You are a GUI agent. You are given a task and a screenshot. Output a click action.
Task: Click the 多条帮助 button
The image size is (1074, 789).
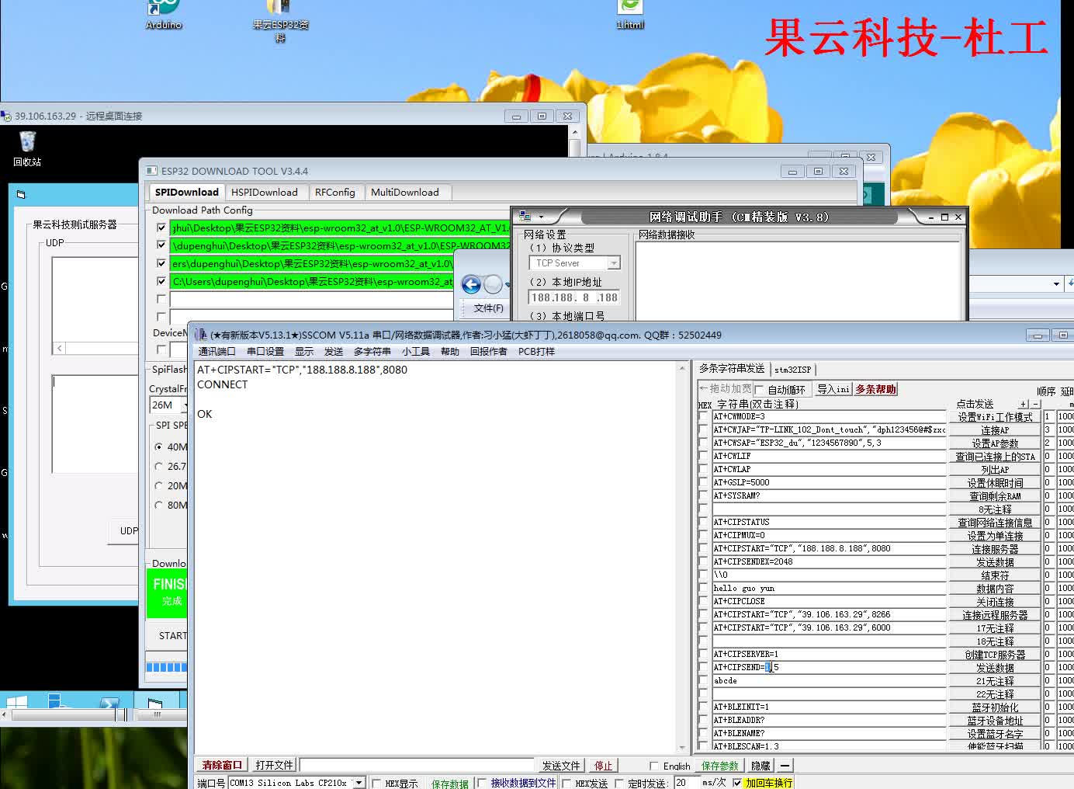(875, 389)
